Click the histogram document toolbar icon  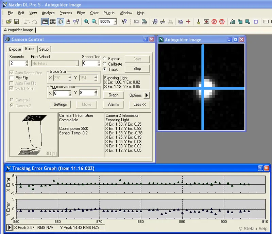coord(155,22)
